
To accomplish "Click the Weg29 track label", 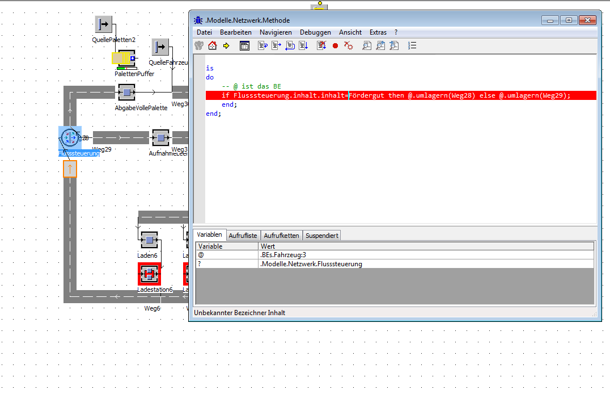I will (x=102, y=149).
